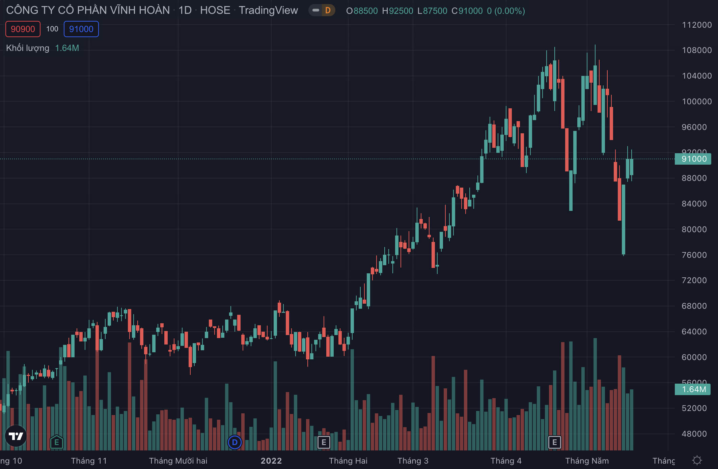Click the O88500 open value
Image resolution: width=718 pixels, height=469 pixels.
[362, 11]
